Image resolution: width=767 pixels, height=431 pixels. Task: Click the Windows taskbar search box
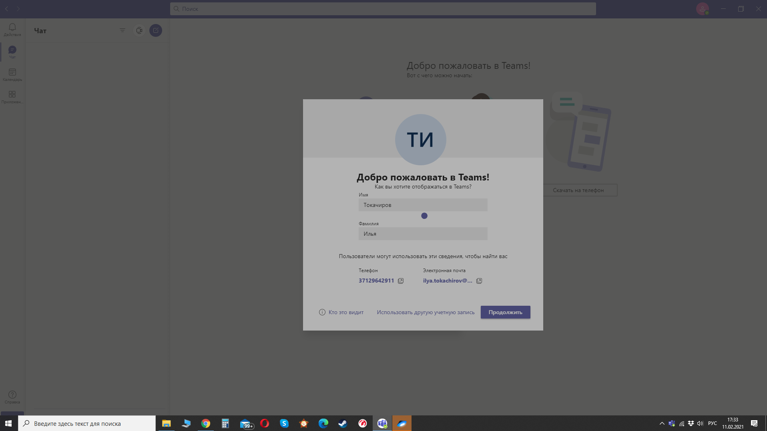point(87,423)
